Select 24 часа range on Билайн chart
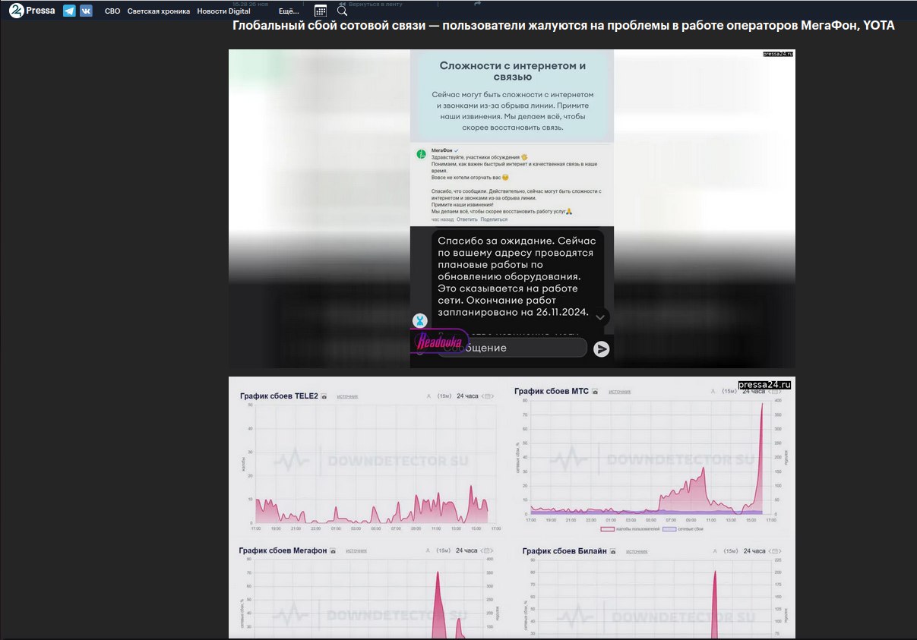 pyautogui.click(x=754, y=551)
